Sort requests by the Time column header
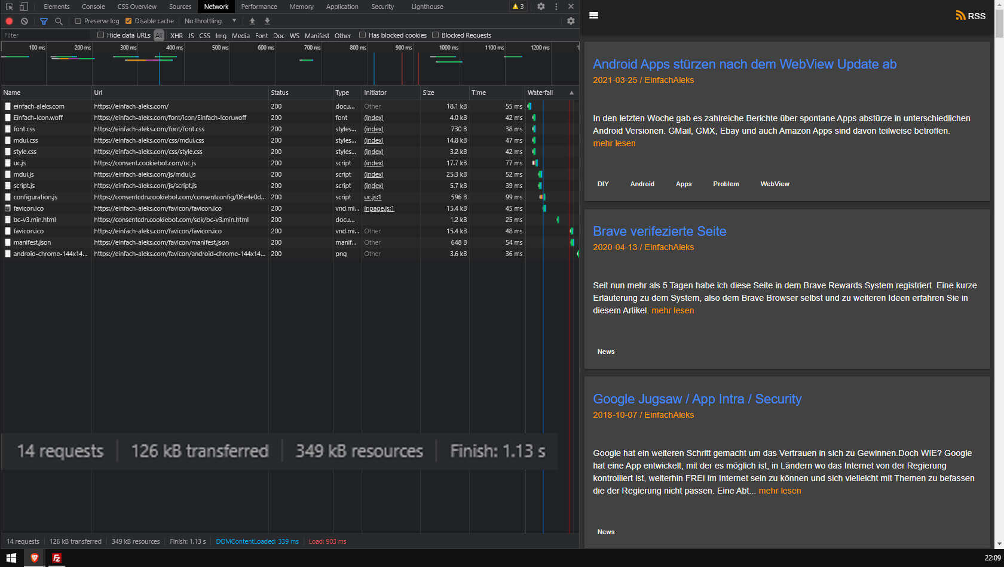Screen dimensions: 1004x567 click(x=497, y=93)
